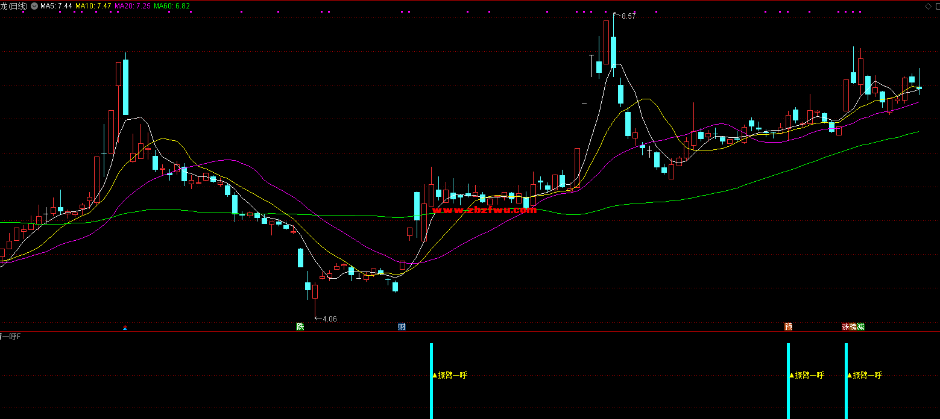Select the magenta MA20: 7.25 label
Screen dimensions: 940x419
tap(132, 6)
